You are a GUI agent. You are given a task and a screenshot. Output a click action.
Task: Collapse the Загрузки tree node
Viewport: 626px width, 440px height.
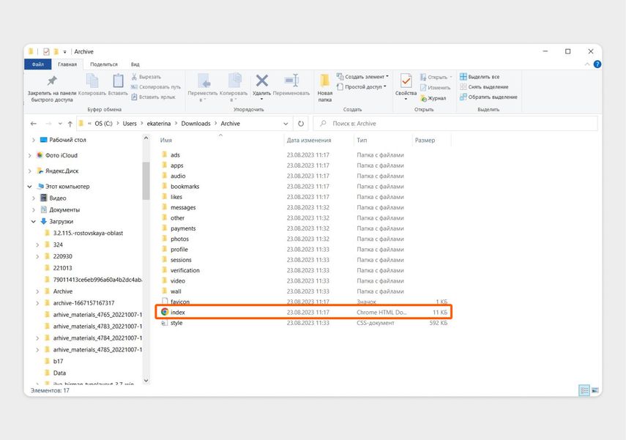pos(34,221)
